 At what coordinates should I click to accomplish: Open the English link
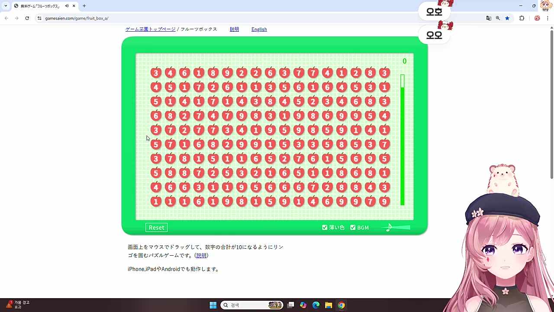[x=259, y=29]
